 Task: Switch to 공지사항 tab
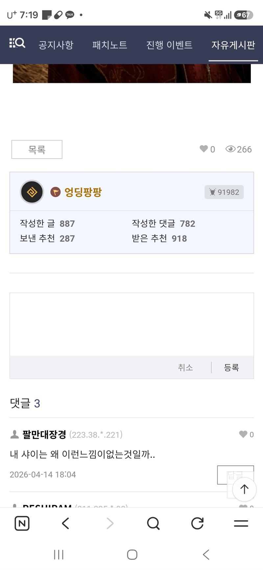(x=56, y=45)
